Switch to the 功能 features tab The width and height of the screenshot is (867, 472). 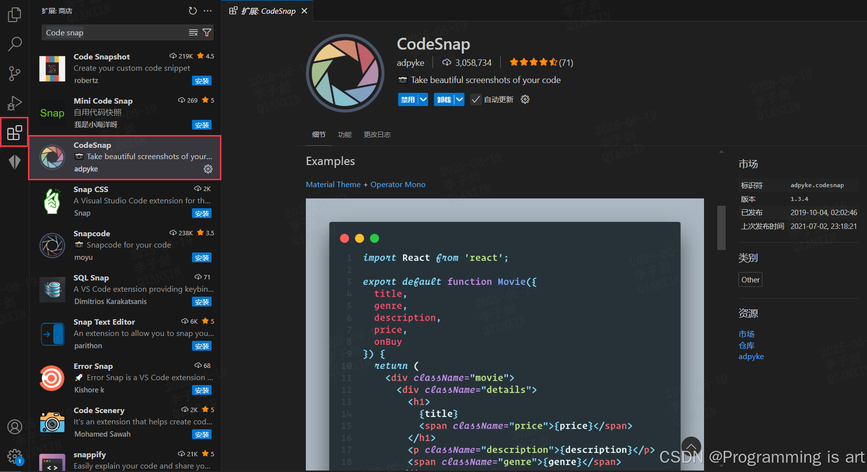point(345,135)
